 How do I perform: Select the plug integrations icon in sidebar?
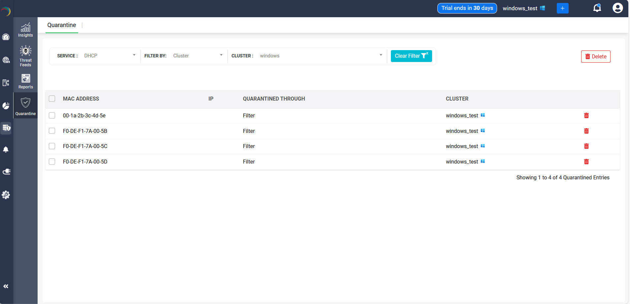click(x=6, y=171)
